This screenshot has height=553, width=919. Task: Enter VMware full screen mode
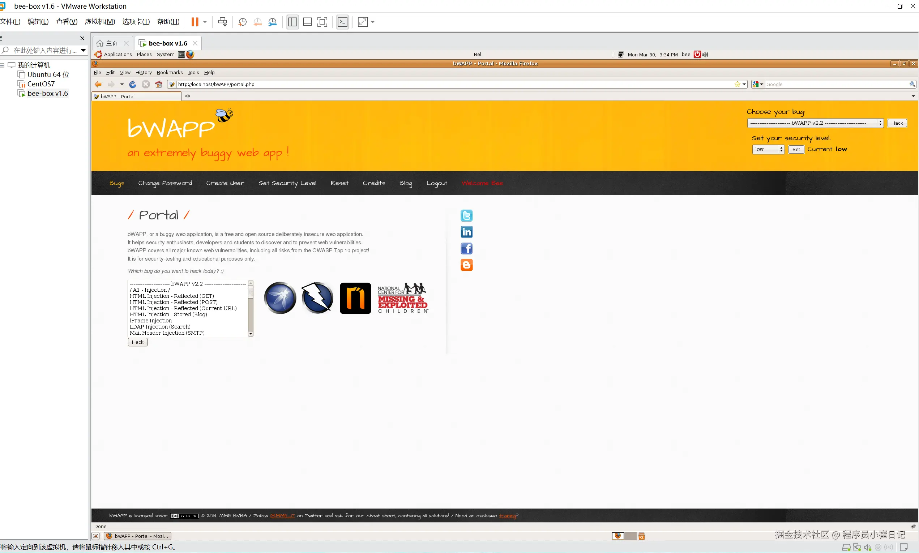(x=322, y=22)
